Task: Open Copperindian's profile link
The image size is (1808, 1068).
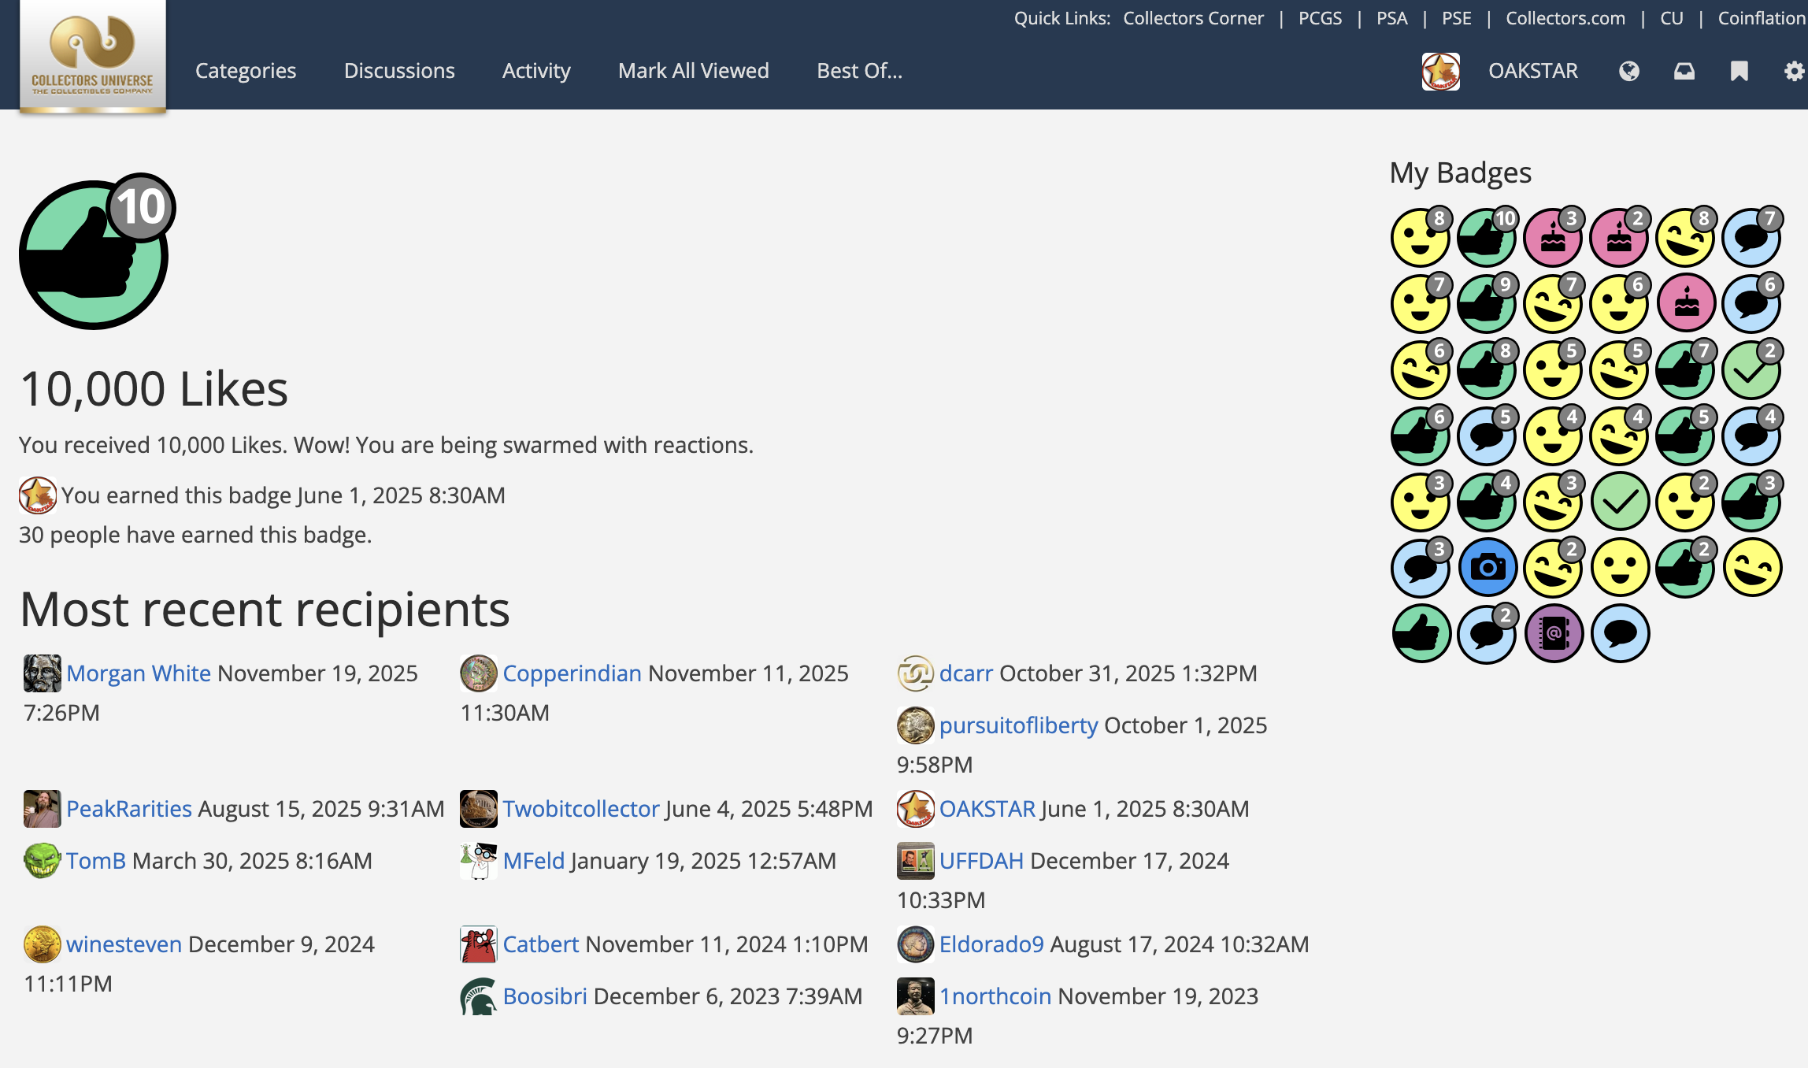Action: tap(572, 673)
